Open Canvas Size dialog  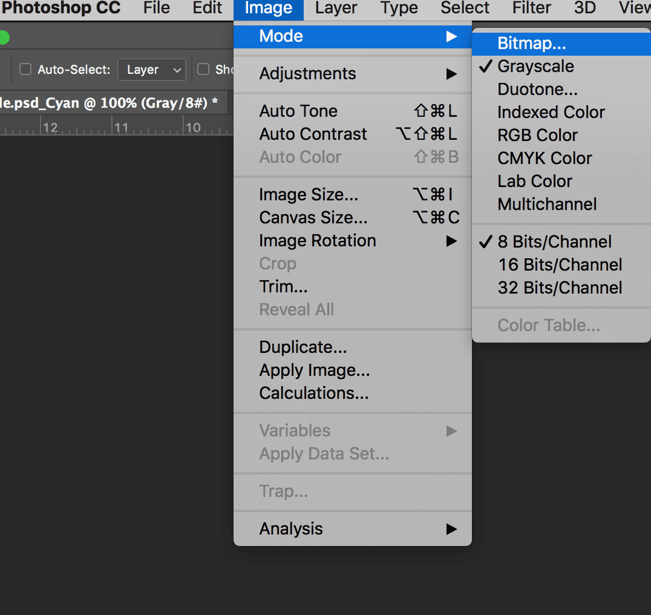click(353, 217)
